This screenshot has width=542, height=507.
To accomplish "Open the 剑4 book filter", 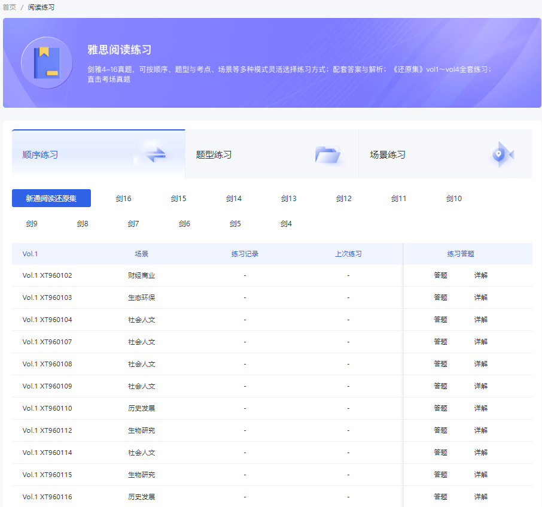I will [x=286, y=224].
